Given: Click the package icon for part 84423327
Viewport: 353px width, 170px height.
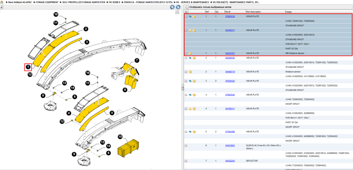Looking at the screenshot, I should [x=190, y=53].
